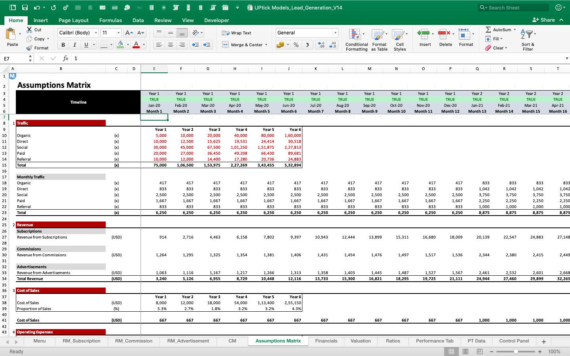Click the insert function fx icon
Screen dimensions: 570x356
66,59
